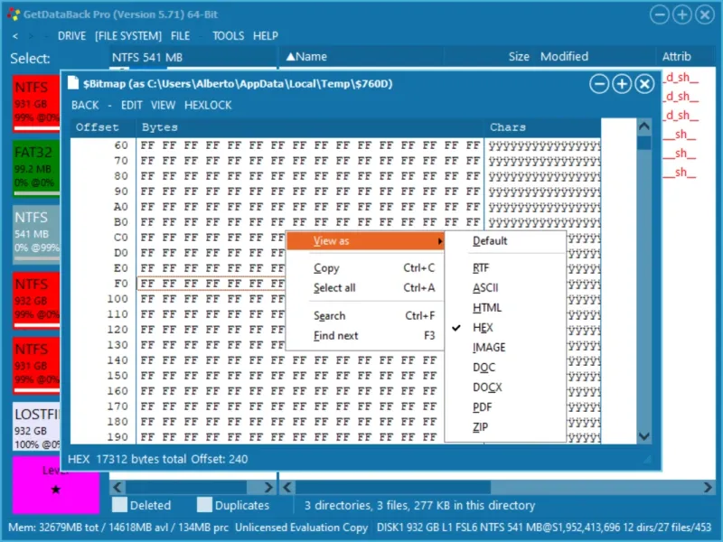Choose HTML view format

[x=505, y=308]
